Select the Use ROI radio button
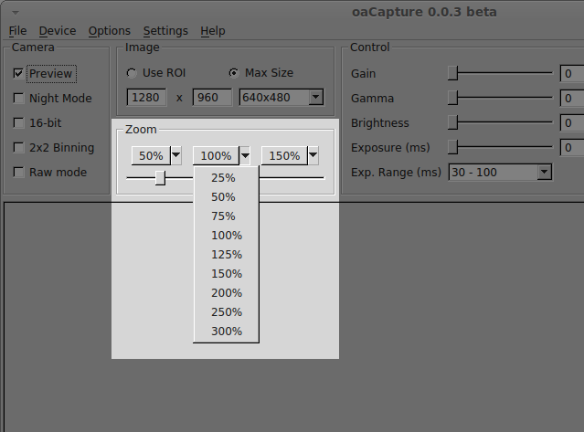 pyautogui.click(x=132, y=73)
